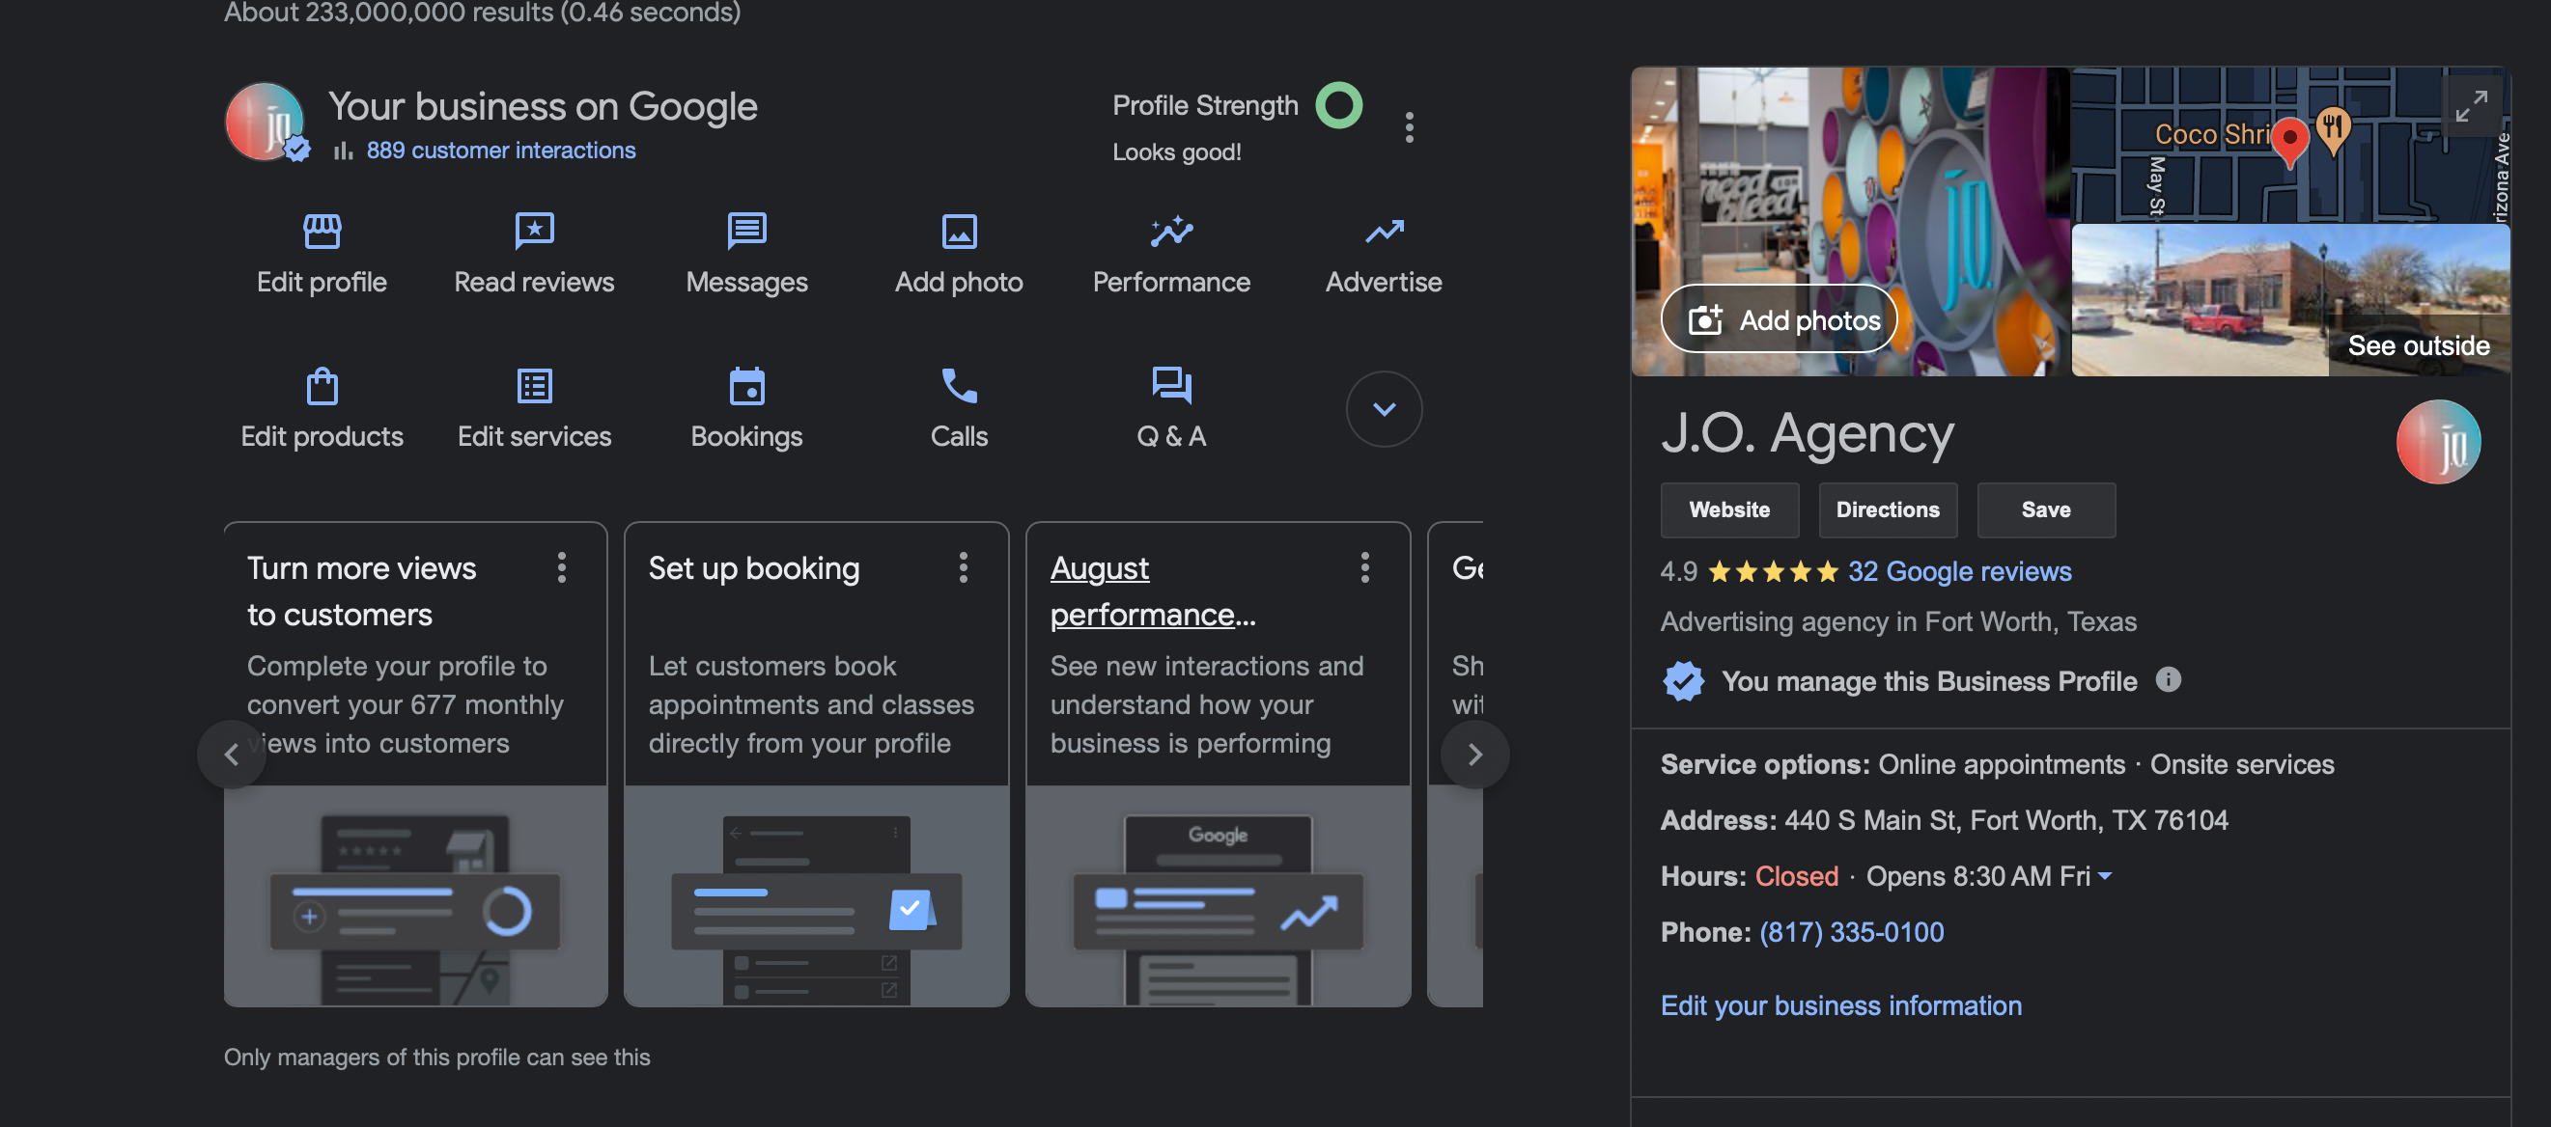Click the Your business on Google heading
Image resolution: width=2551 pixels, height=1127 pixels.
542,106
